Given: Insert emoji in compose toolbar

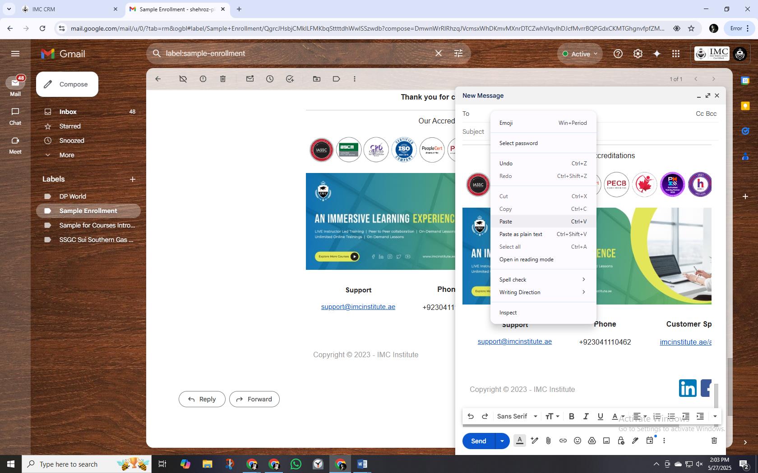Looking at the screenshot, I should 578,441.
